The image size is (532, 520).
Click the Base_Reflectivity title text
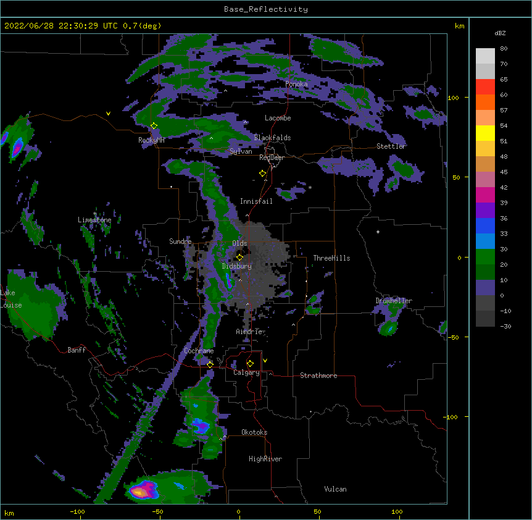pos(266,9)
